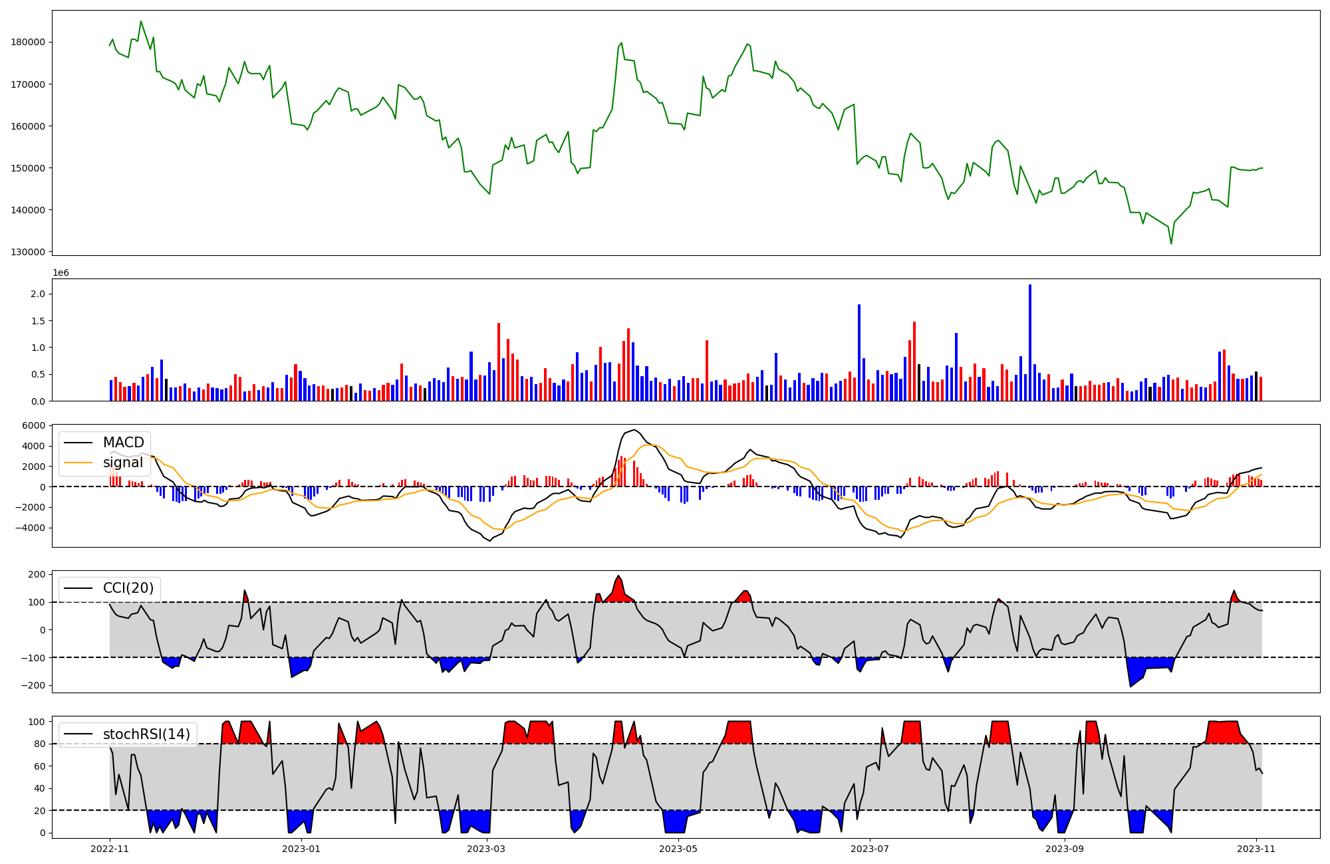
Task: Click the 2023-03 x-axis date label
Action: coord(487,849)
